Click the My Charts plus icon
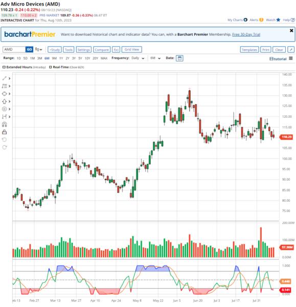The width and height of the screenshot is (296, 307). click(245, 20)
